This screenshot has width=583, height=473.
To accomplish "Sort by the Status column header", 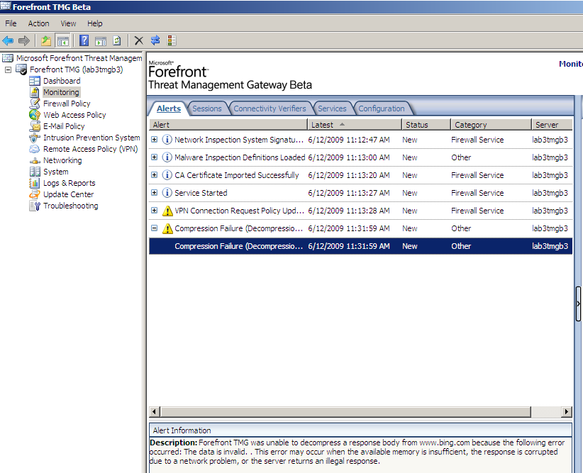I will point(426,125).
